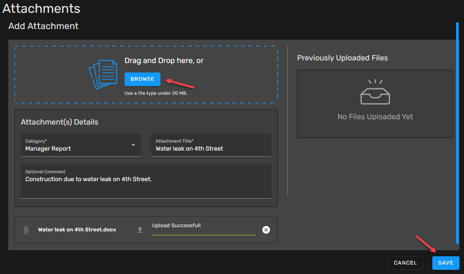Click the 'Use a file type under 20 MB' note
Screen dimensions: 464x274
click(x=156, y=93)
